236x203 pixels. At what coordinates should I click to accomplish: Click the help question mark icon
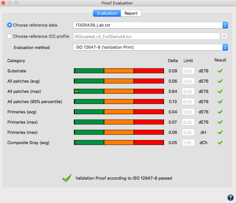click(x=231, y=198)
